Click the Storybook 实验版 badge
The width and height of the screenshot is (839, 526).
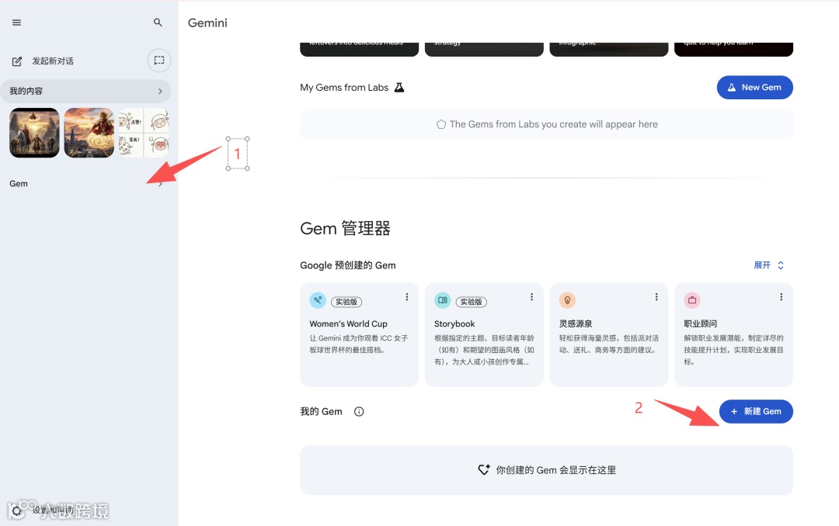click(471, 302)
